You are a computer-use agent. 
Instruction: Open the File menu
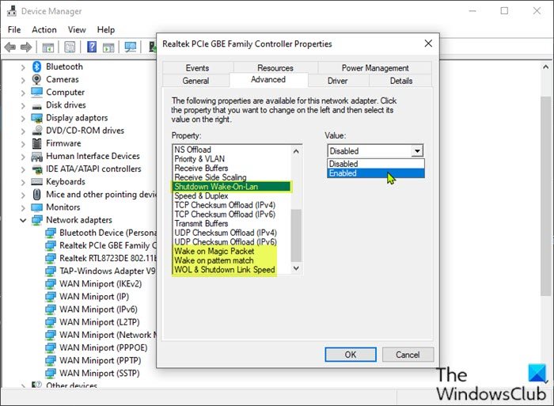14,30
